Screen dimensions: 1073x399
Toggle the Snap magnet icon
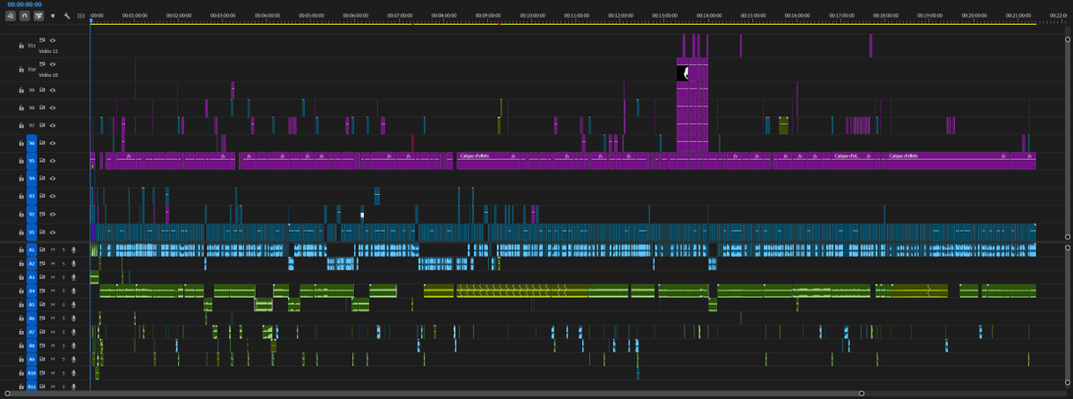(x=24, y=16)
